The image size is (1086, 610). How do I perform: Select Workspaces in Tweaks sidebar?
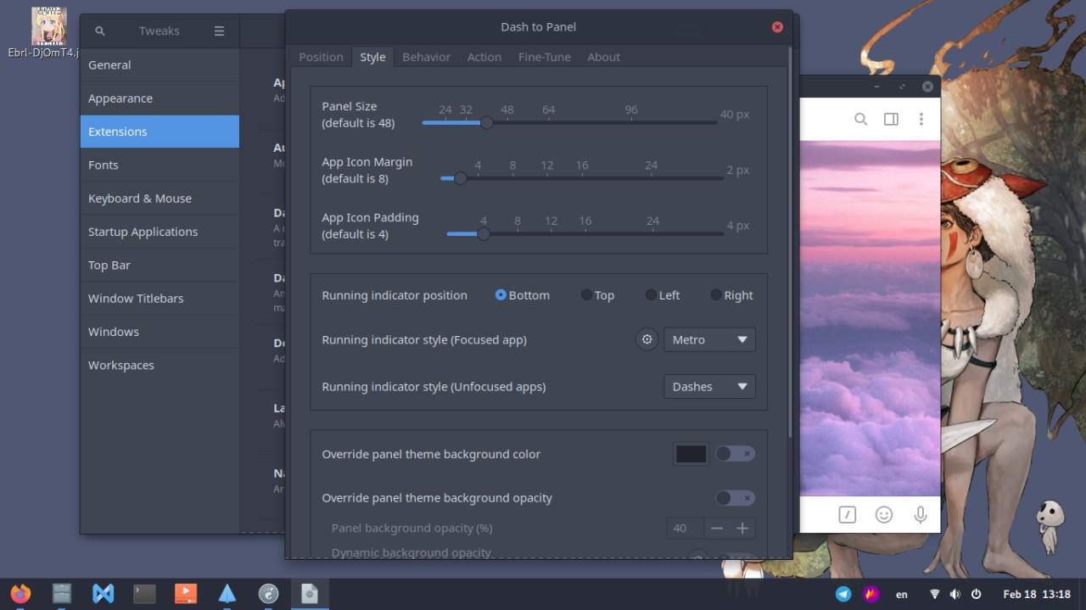pos(160,365)
